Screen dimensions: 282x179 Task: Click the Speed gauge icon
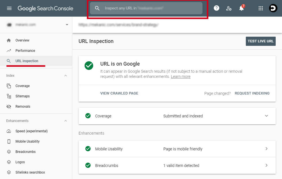9,131
